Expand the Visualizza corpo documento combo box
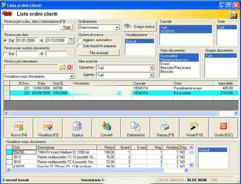 tap(72, 76)
